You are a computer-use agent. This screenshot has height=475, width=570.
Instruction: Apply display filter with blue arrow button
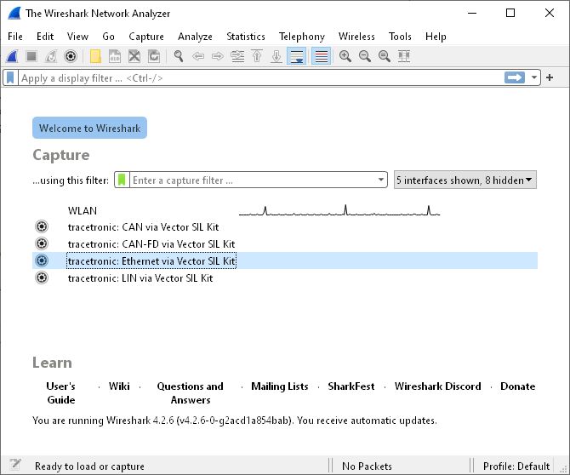pos(515,77)
